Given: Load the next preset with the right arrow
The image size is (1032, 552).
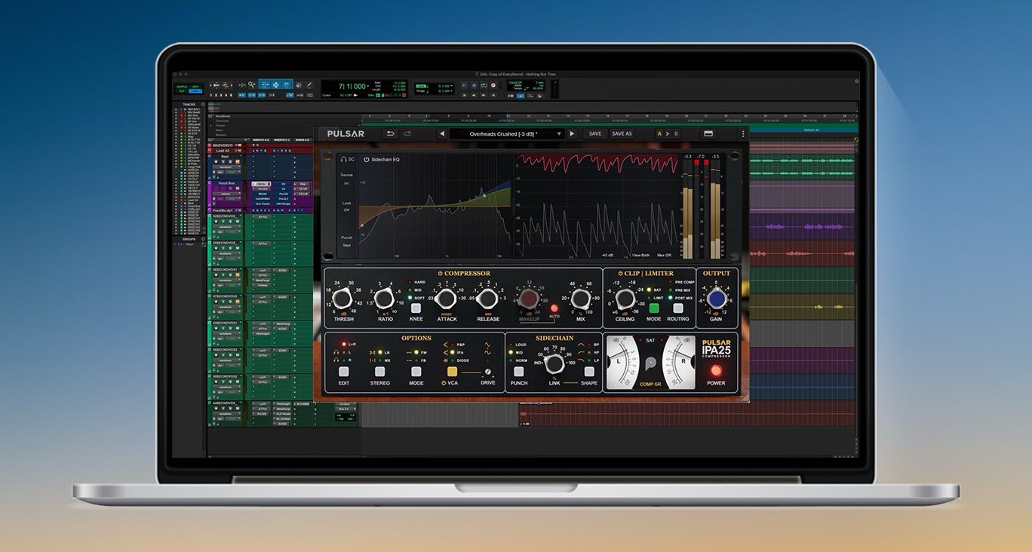Looking at the screenshot, I should 572,133.
